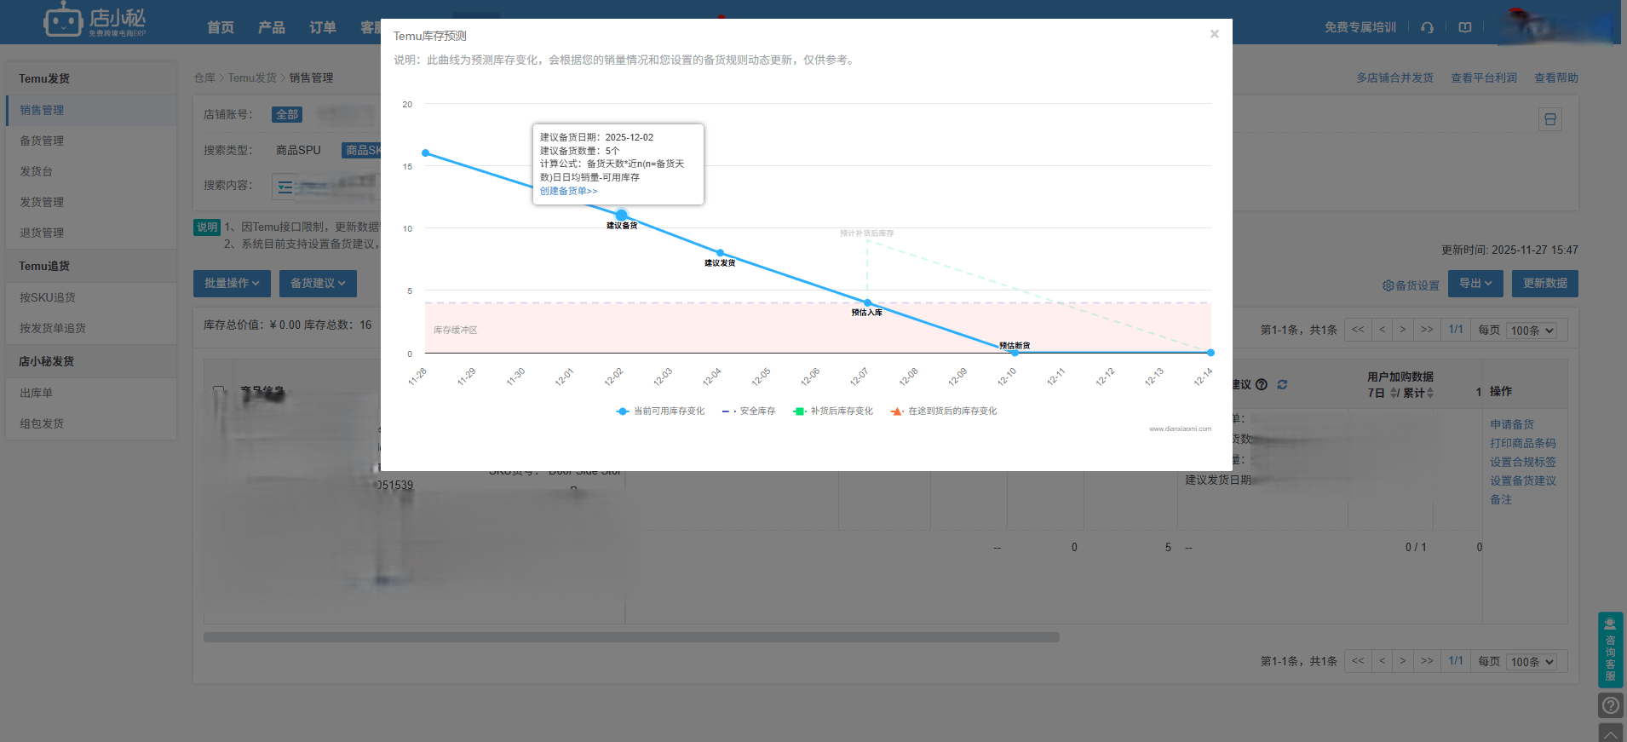The image size is (1627, 742).
Task: Expand the 批量操作 dropdown button
Action: click(x=232, y=284)
